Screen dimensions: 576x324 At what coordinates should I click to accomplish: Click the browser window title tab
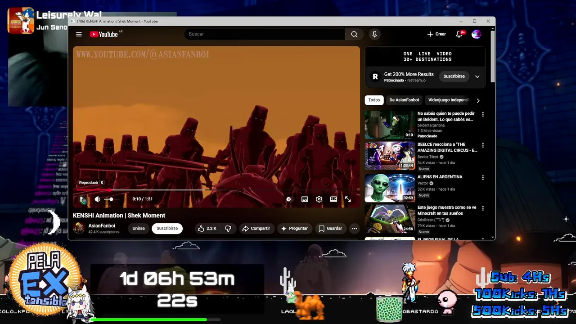point(117,21)
